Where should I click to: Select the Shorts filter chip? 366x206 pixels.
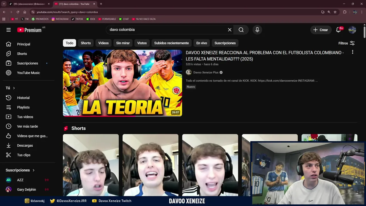point(86,43)
